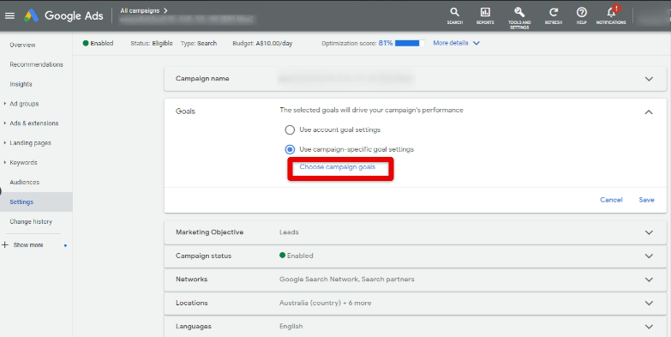Click the 81% optimization score value
671x337 pixels.
(385, 43)
